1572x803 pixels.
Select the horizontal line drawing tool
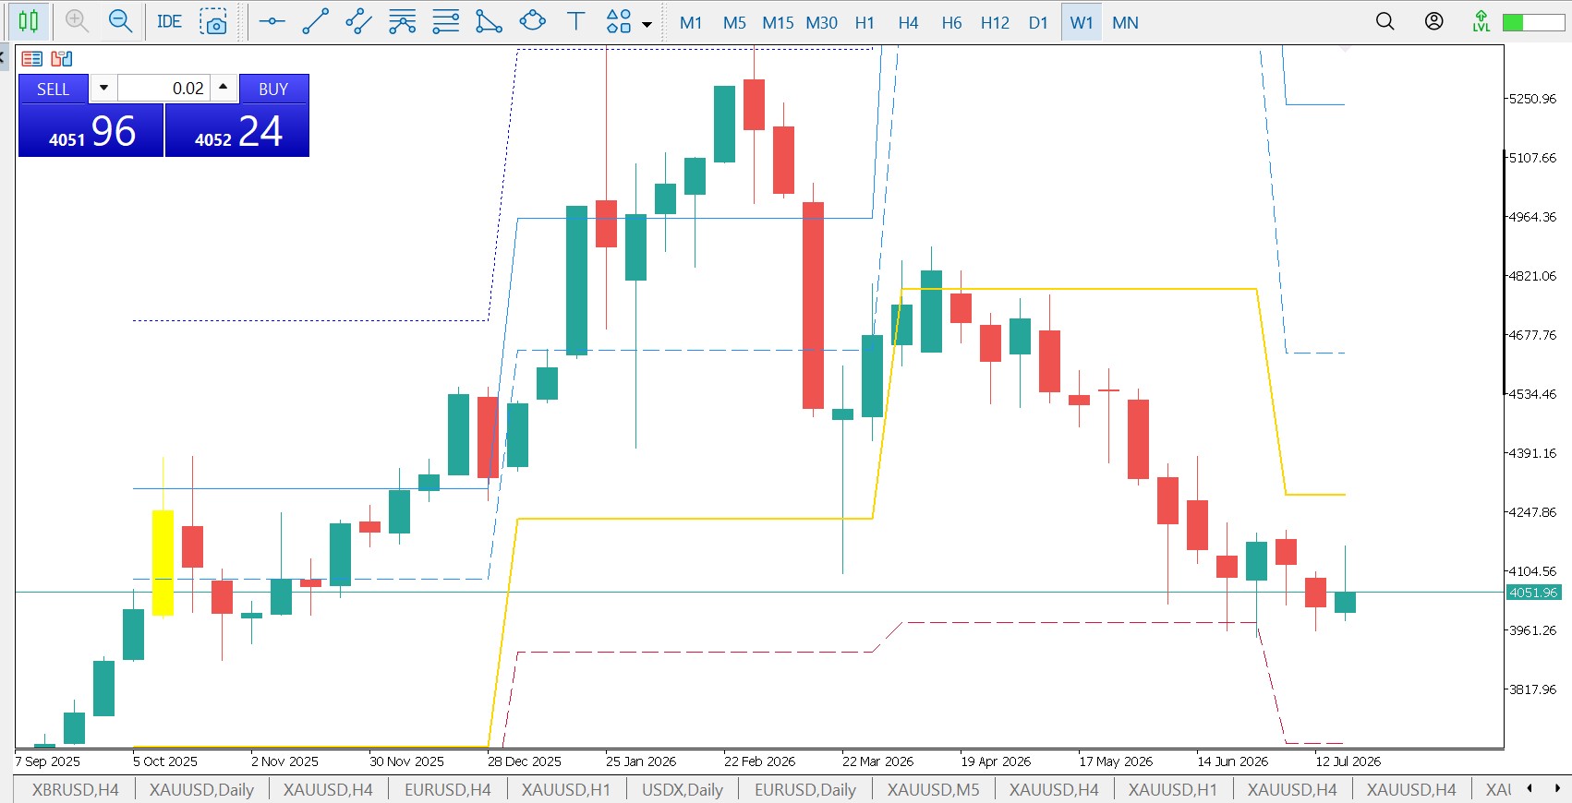[272, 21]
